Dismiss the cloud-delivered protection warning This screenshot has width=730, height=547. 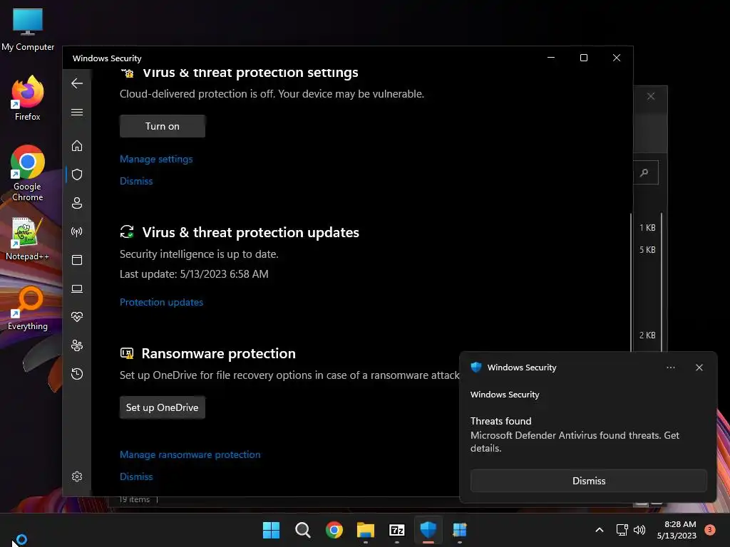[x=136, y=181]
